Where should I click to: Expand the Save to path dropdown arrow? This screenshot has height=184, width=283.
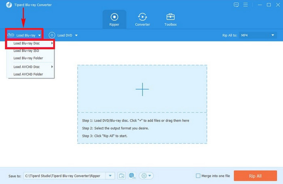click(x=110, y=176)
